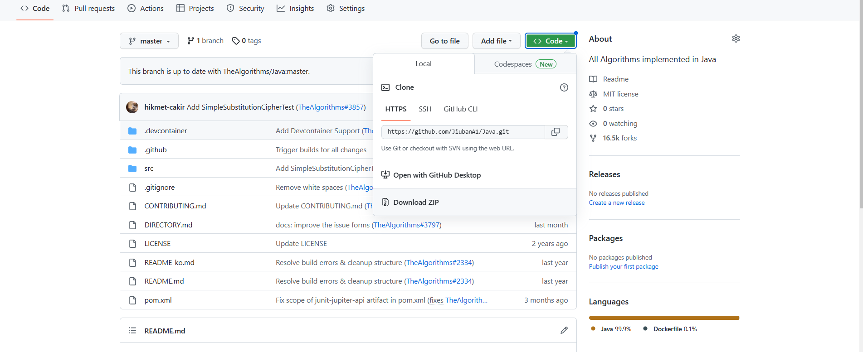This screenshot has width=863, height=352.
Task: Click the star icon beside 0 stars
Action: pos(593,109)
